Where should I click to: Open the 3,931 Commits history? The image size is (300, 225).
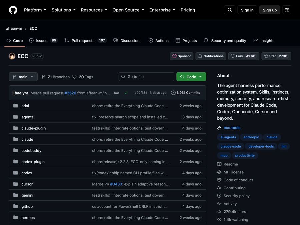click(186, 93)
